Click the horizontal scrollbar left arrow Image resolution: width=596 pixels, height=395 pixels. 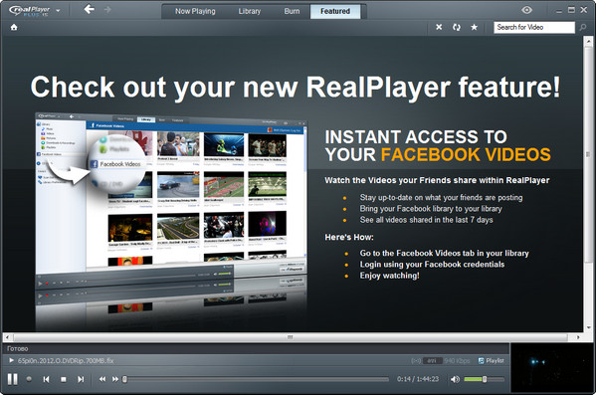click(7, 337)
